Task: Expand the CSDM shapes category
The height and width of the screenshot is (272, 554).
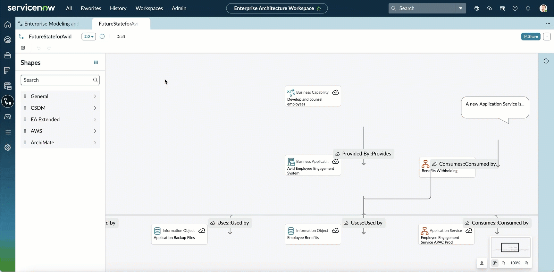Action: (60, 108)
